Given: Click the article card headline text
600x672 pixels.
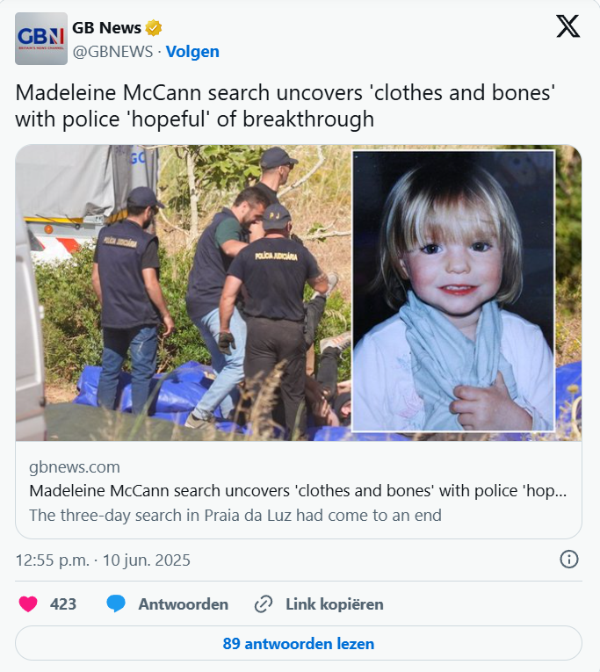Looking at the screenshot, I should tap(298, 491).
